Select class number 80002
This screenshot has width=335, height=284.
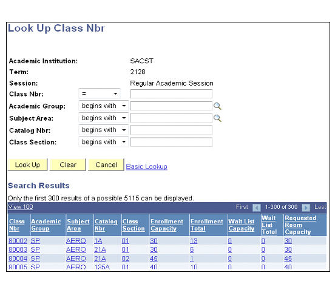pos(18,241)
